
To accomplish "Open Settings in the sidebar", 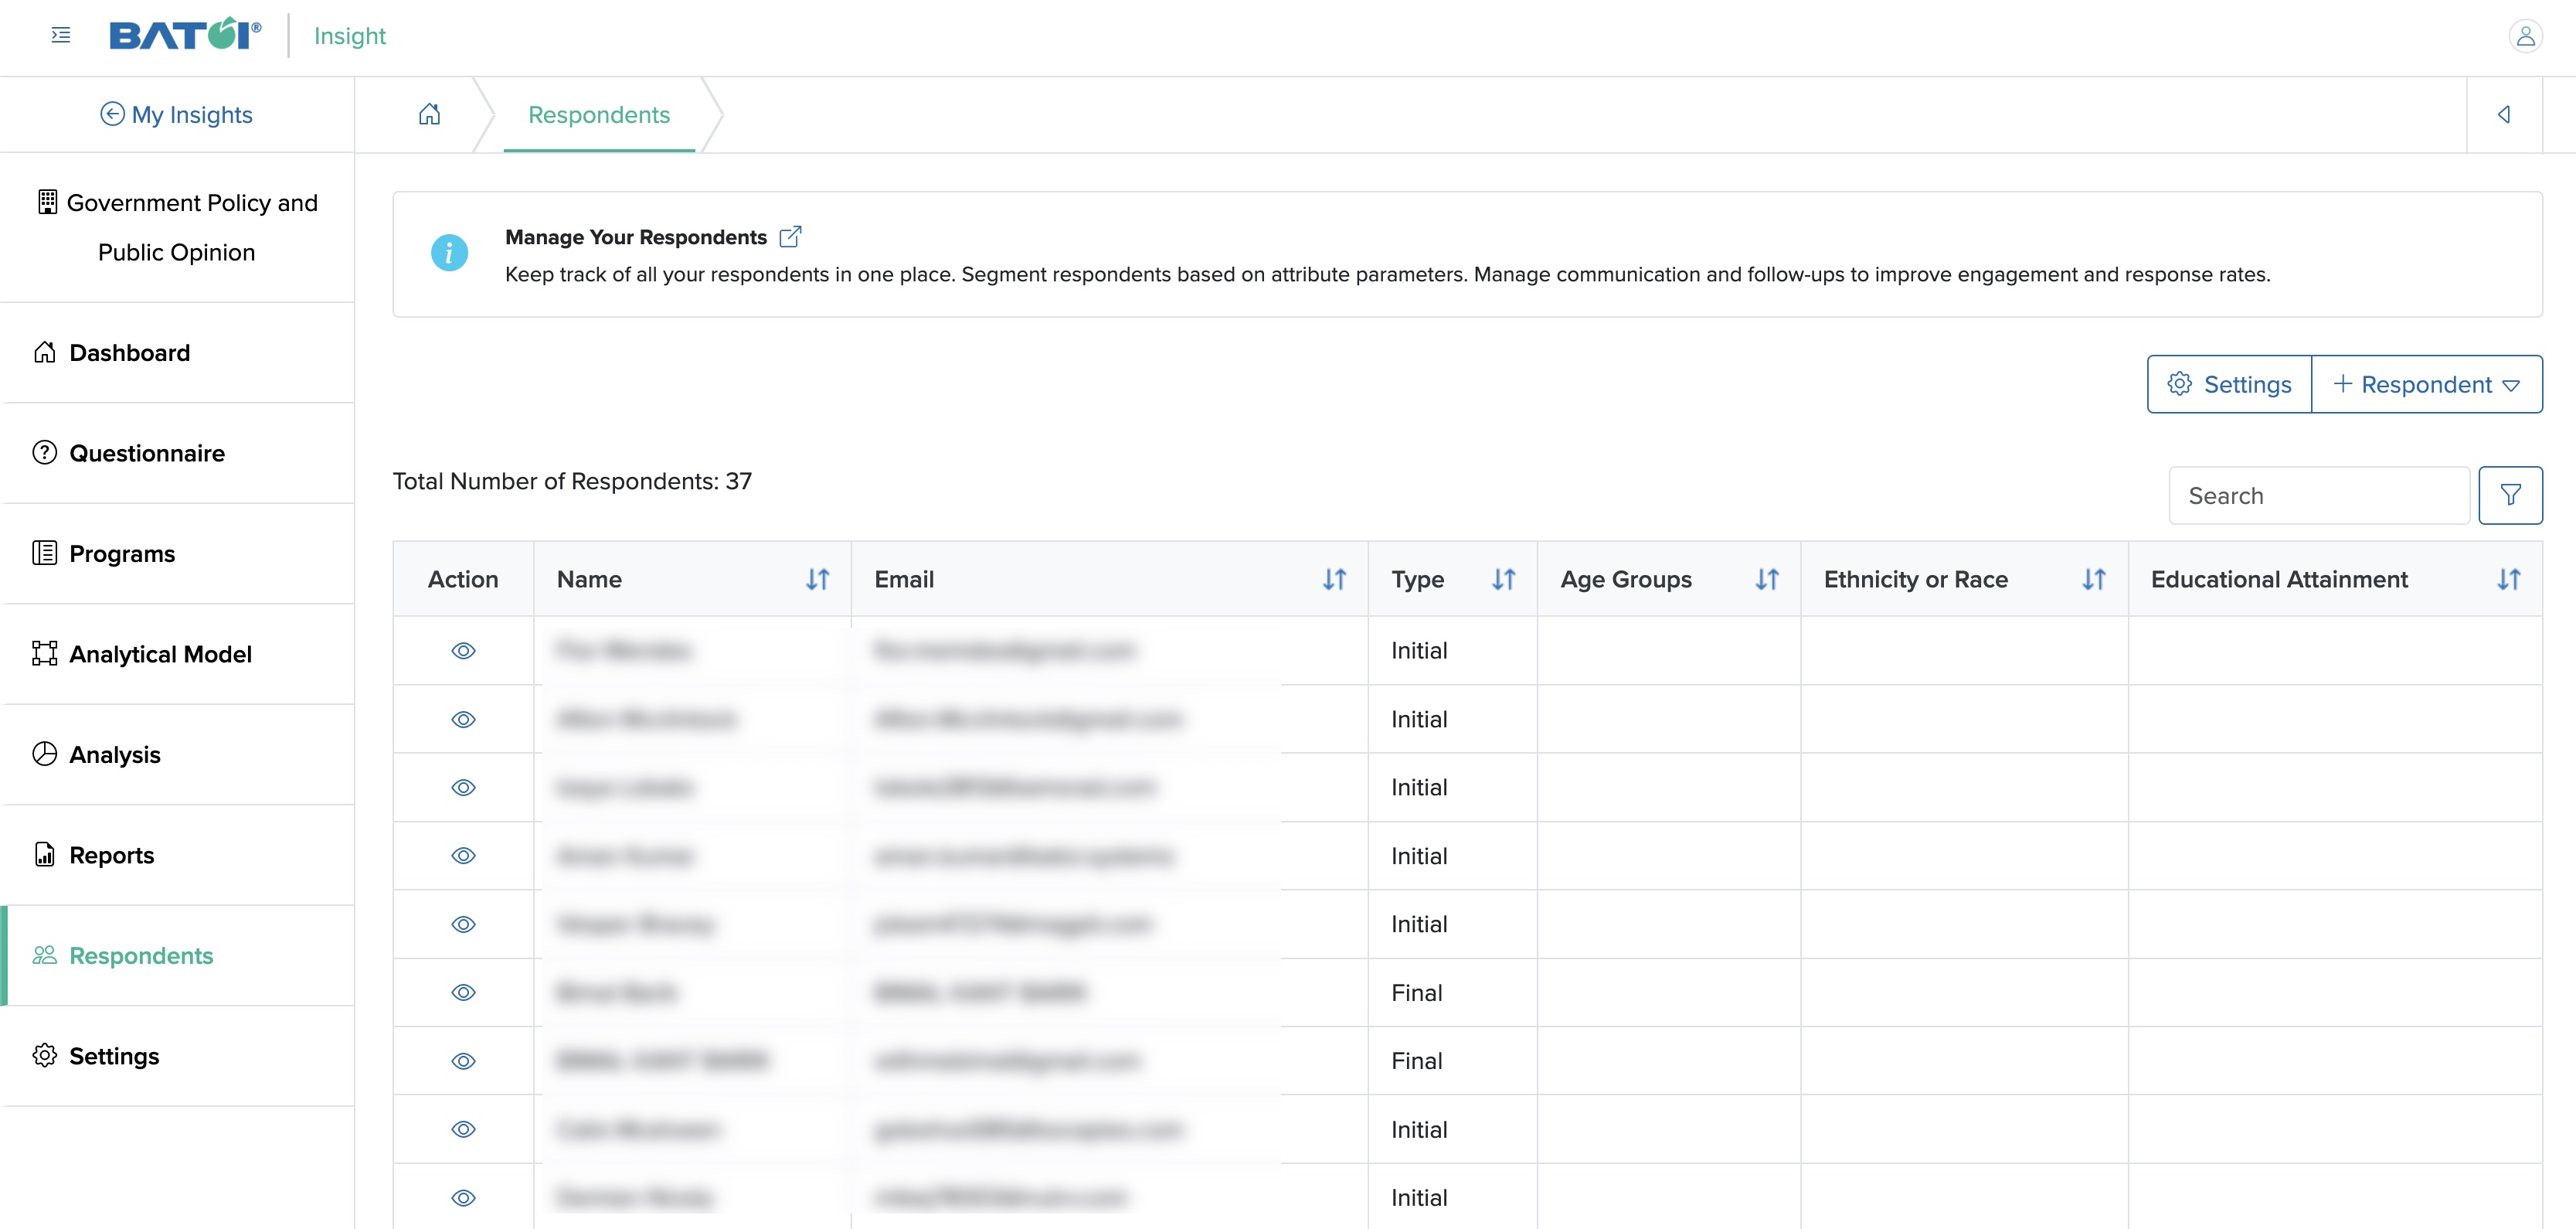I will pos(178,1056).
